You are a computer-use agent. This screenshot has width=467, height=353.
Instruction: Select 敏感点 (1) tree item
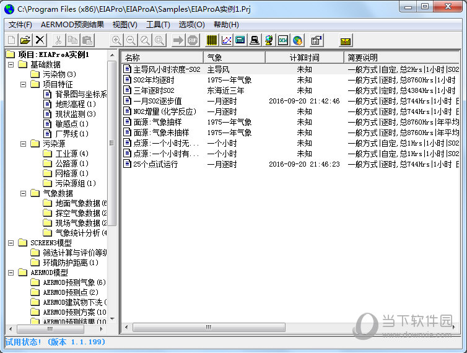point(72,124)
